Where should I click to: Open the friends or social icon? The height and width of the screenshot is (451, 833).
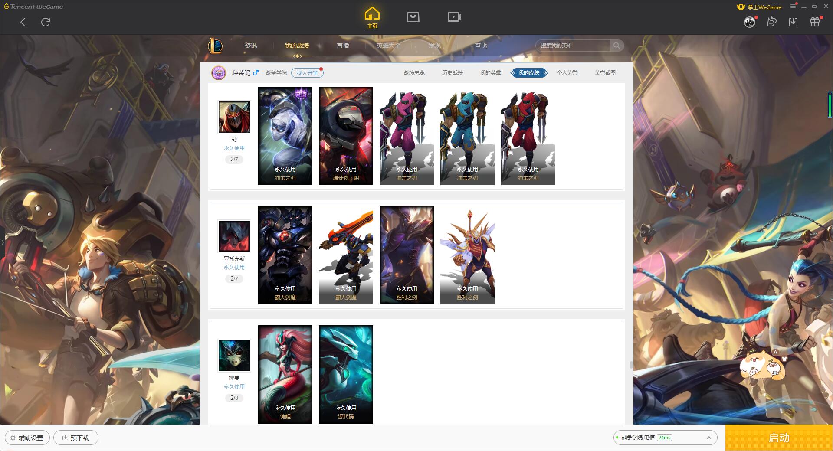[771, 22]
